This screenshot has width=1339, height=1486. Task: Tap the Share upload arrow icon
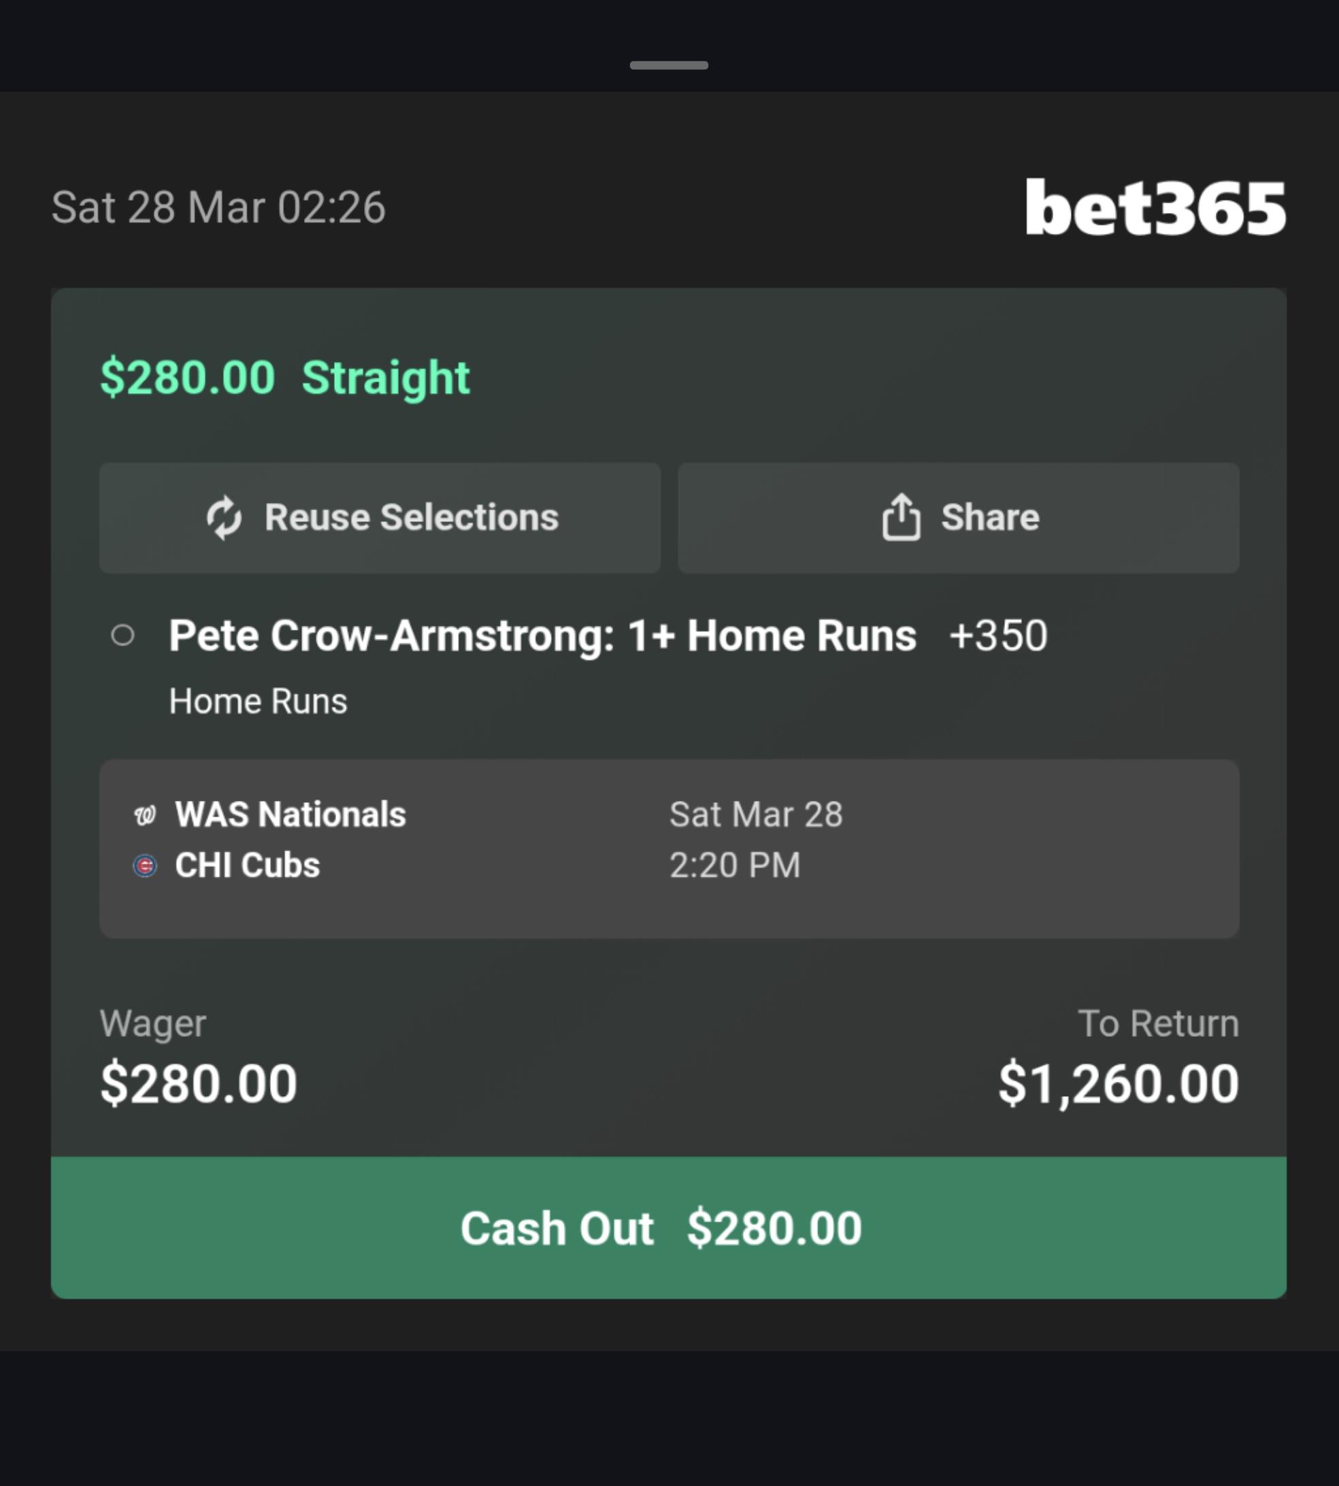901,517
